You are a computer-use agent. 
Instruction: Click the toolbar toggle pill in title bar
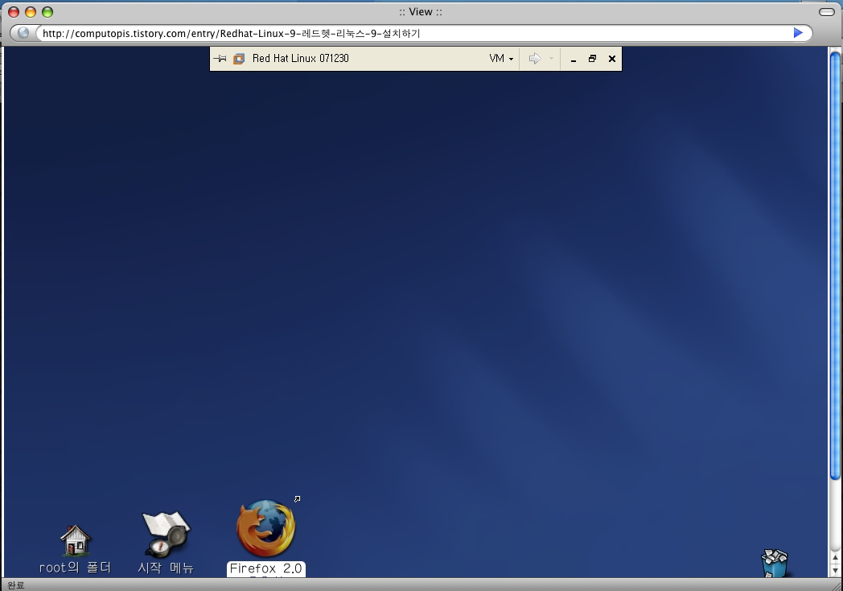click(x=826, y=12)
